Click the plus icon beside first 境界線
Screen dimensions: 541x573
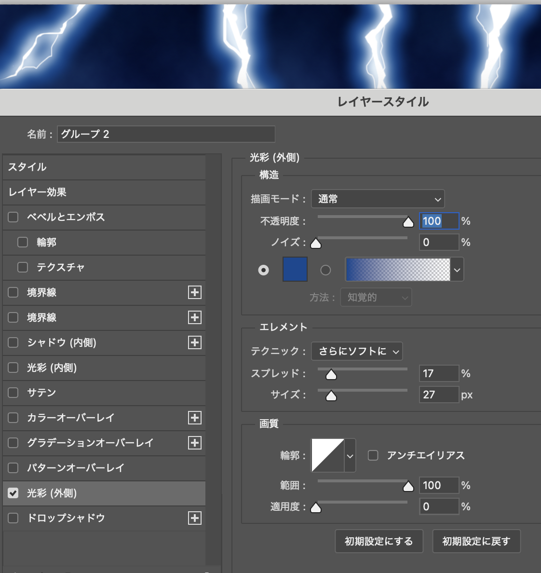click(195, 292)
